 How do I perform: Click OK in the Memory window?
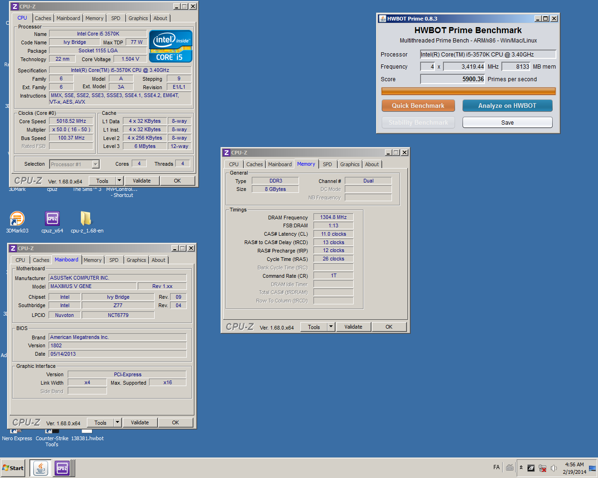pyautogui.click(x=389, y=327)
